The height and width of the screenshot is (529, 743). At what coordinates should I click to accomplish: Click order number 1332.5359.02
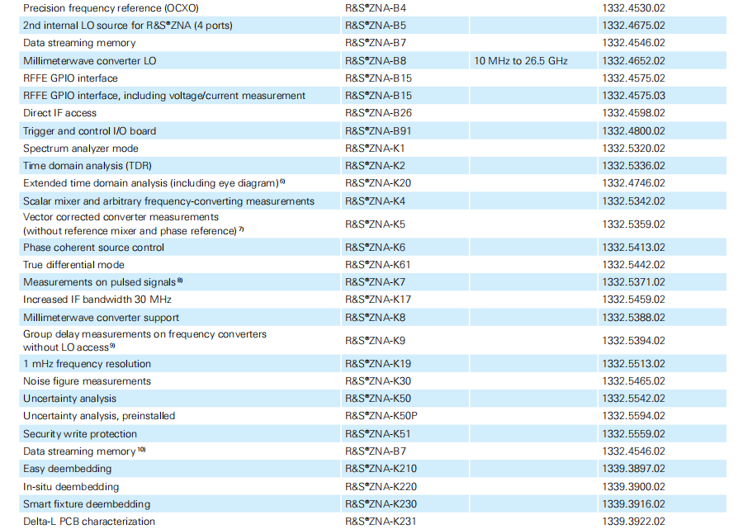pos(633,224)
